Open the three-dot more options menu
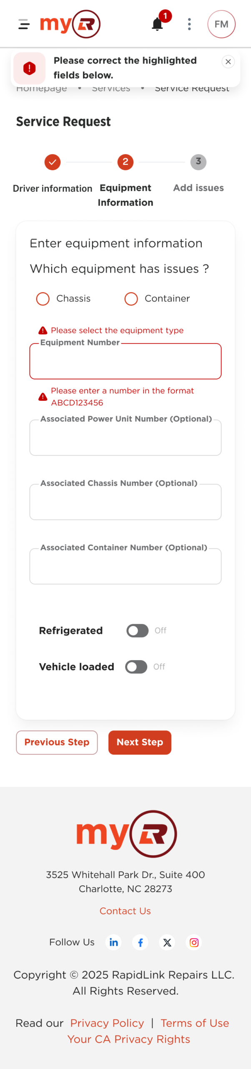Image resolution: width=251 pixels, height=1069 pixels. (189, 24)
